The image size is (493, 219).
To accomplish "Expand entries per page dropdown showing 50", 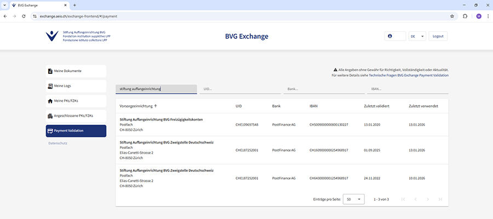I will (x=353, y=199).
